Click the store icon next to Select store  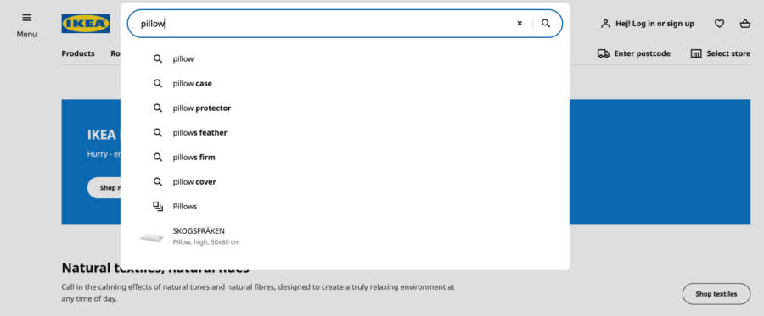point(696,53)
